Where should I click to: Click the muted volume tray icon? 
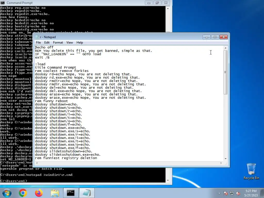tap(238, 193)
